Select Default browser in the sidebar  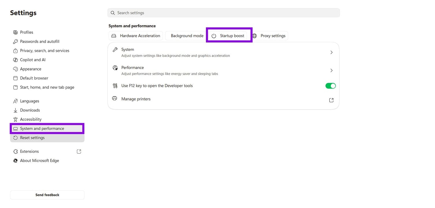[x=47, y=78]
